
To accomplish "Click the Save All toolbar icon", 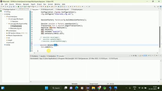I will tap(12, 7).
